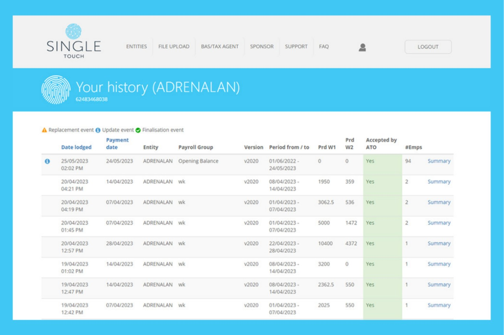Viewport: 504px width, 335px height.
Task: Open Summary for Opening Balance row
Action: 439,161
